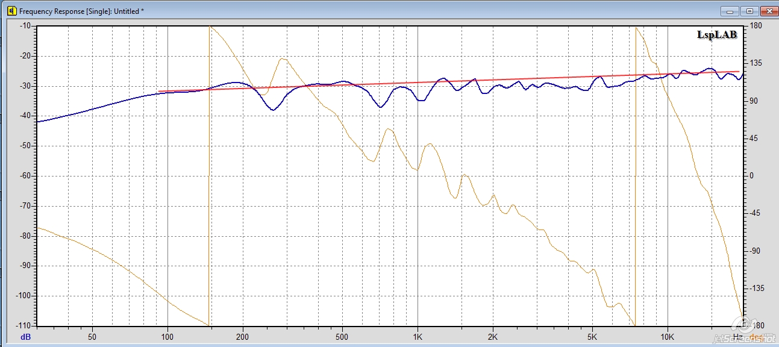Select the -10 value on the dB axis

coord(25,27)
